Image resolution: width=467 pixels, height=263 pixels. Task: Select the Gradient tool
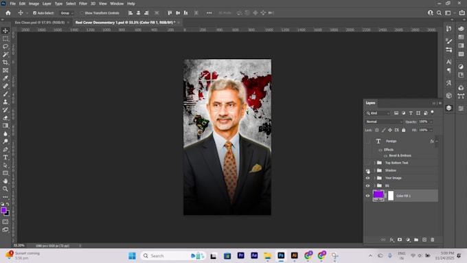[5, 126]
